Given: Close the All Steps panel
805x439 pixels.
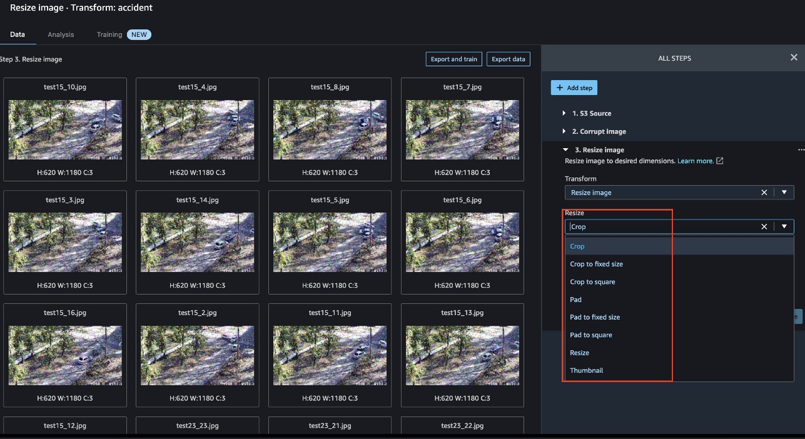Looking at the screenshot, I should pyautogui.click(x=794, y=58).
